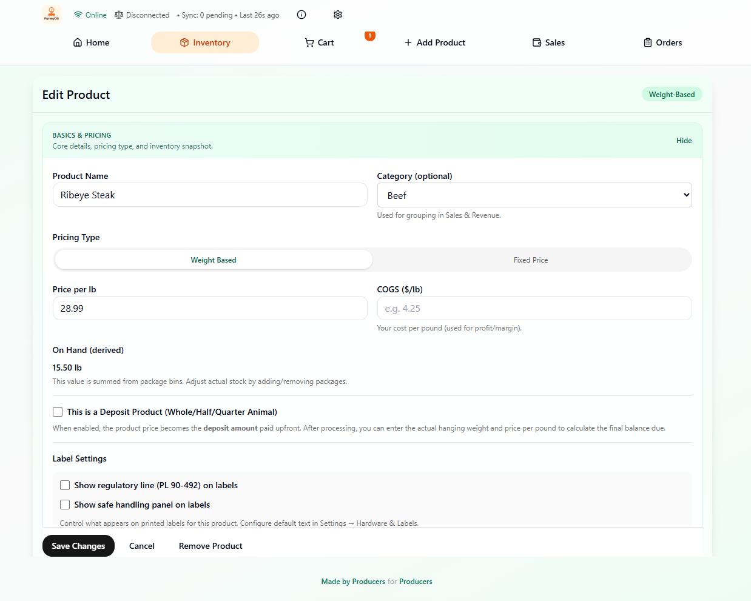
Task: Click the cart badge showing 1
Action: (370, 36)
